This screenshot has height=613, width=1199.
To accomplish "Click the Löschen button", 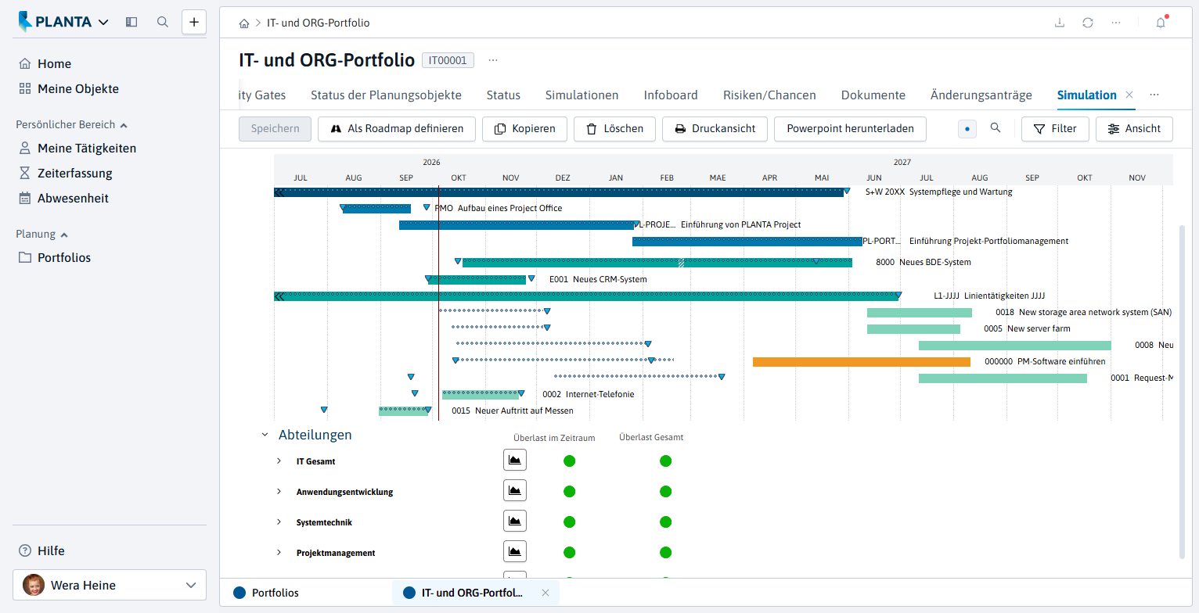I will (614, 129).
